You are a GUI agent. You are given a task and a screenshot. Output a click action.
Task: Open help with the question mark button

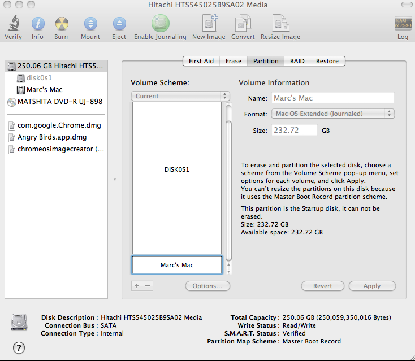pyautogui.click(x=19, y=348)
